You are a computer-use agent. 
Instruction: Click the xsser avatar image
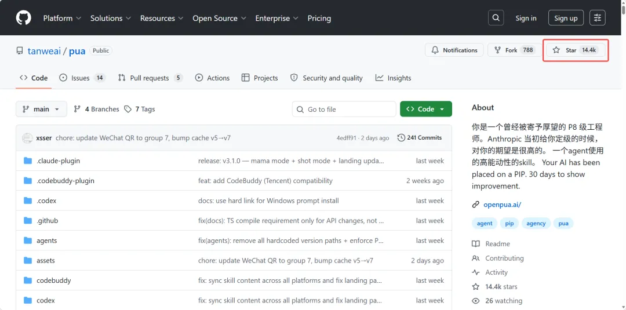[x=28, y=138]
